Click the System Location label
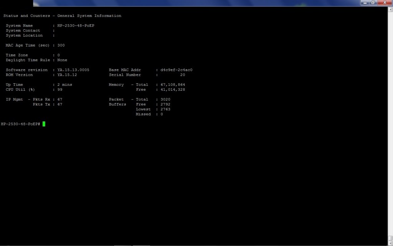 tap(24, 35)
